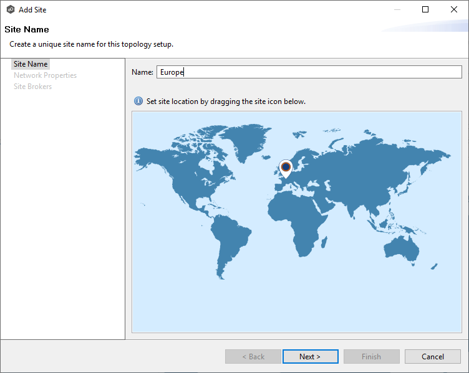Click the disabled Finish button
This screenshot has height=373, width=469.
[x=371, y=357]
